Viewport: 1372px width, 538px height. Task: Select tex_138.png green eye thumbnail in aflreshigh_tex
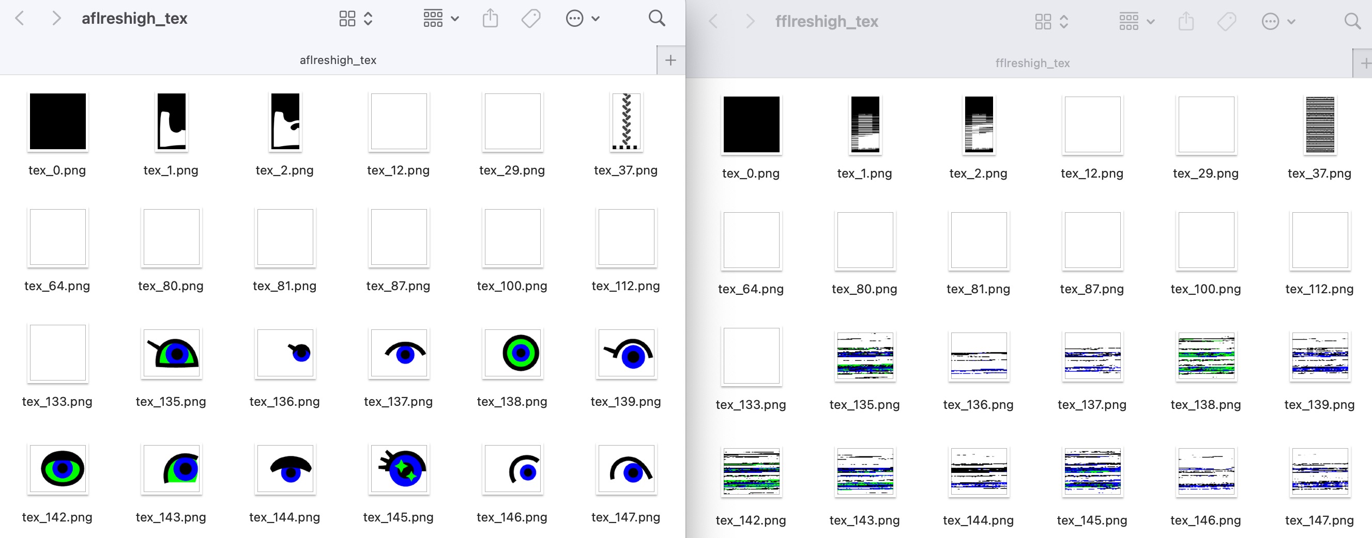[x=512, y=353]
